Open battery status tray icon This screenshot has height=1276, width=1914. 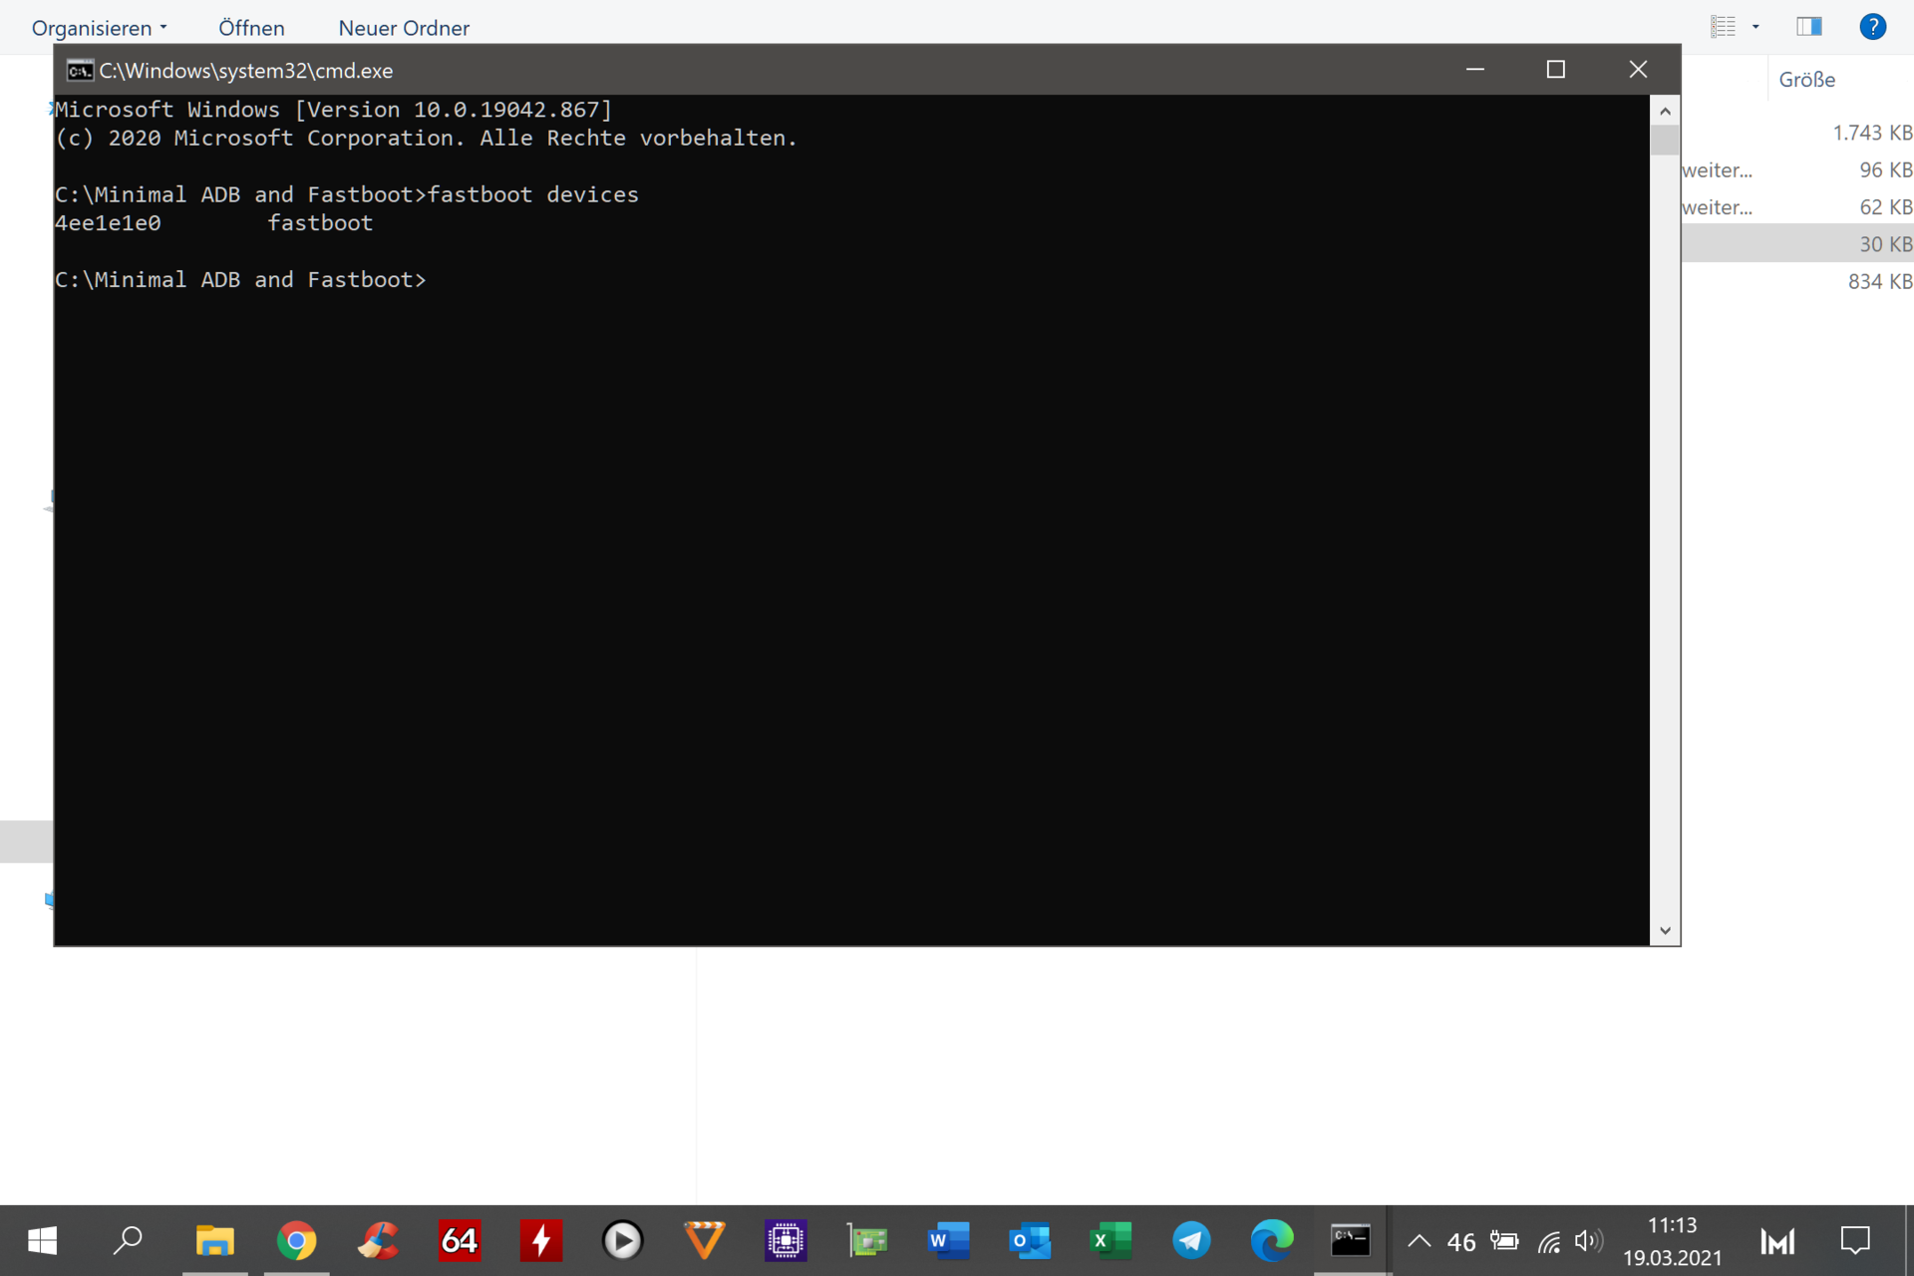[1504, 1242]
